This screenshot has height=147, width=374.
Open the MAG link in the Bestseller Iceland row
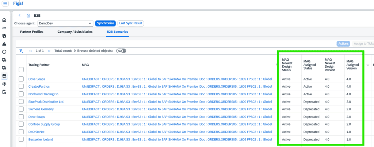point(177,139)
